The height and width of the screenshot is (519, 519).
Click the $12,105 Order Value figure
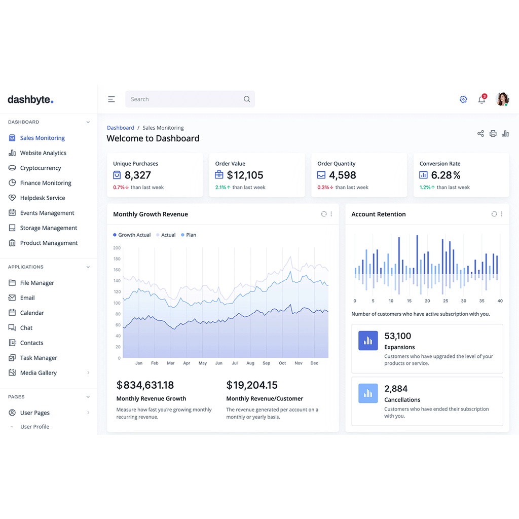(245, 175)
